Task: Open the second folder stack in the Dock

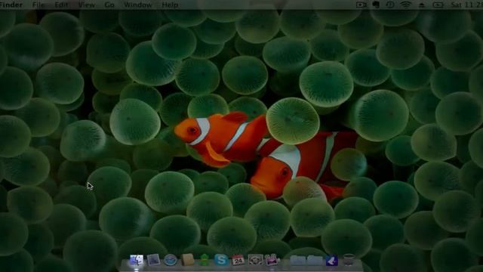Action: (x=315, y=260)
